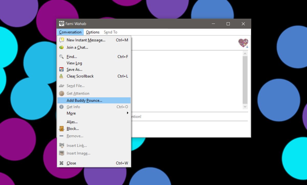Viewport: 307px width, 185px height.
Task: Click the Block icon
Action: [x=61, y=128]
